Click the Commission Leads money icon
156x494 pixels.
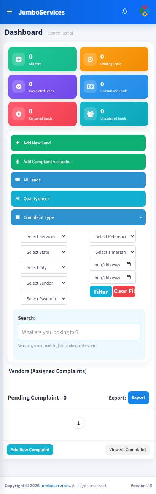(90, 86)
